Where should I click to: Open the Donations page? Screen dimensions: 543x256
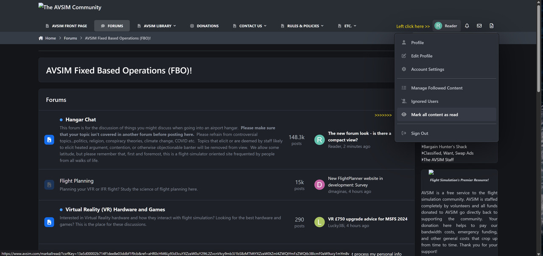pyautogui.click(x=204, y=26)
